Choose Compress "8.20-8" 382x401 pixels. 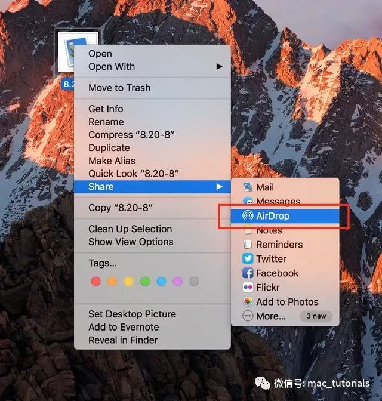click(132, 135)
